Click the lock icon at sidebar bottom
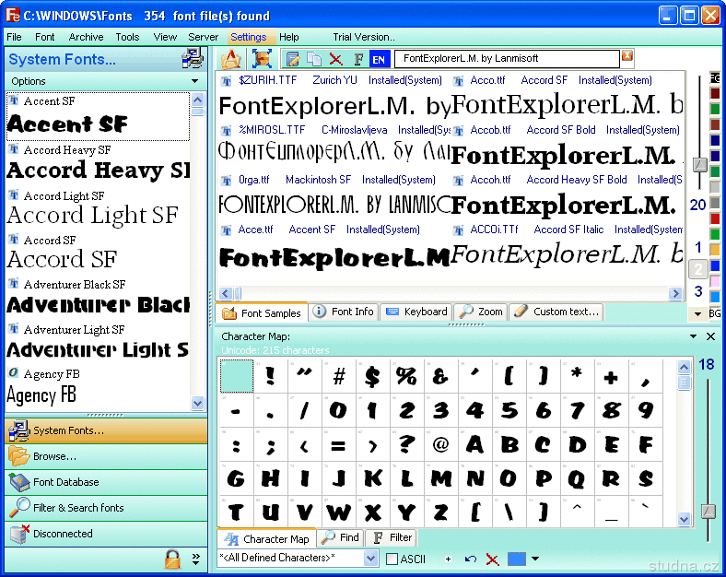Viewport: 726px width, 577px height. 172,559
